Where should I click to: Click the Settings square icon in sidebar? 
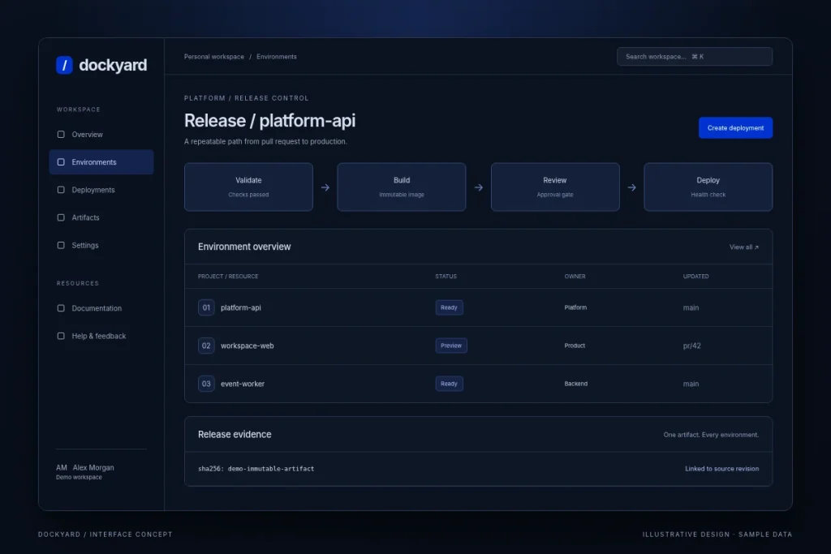pos(61,245)
